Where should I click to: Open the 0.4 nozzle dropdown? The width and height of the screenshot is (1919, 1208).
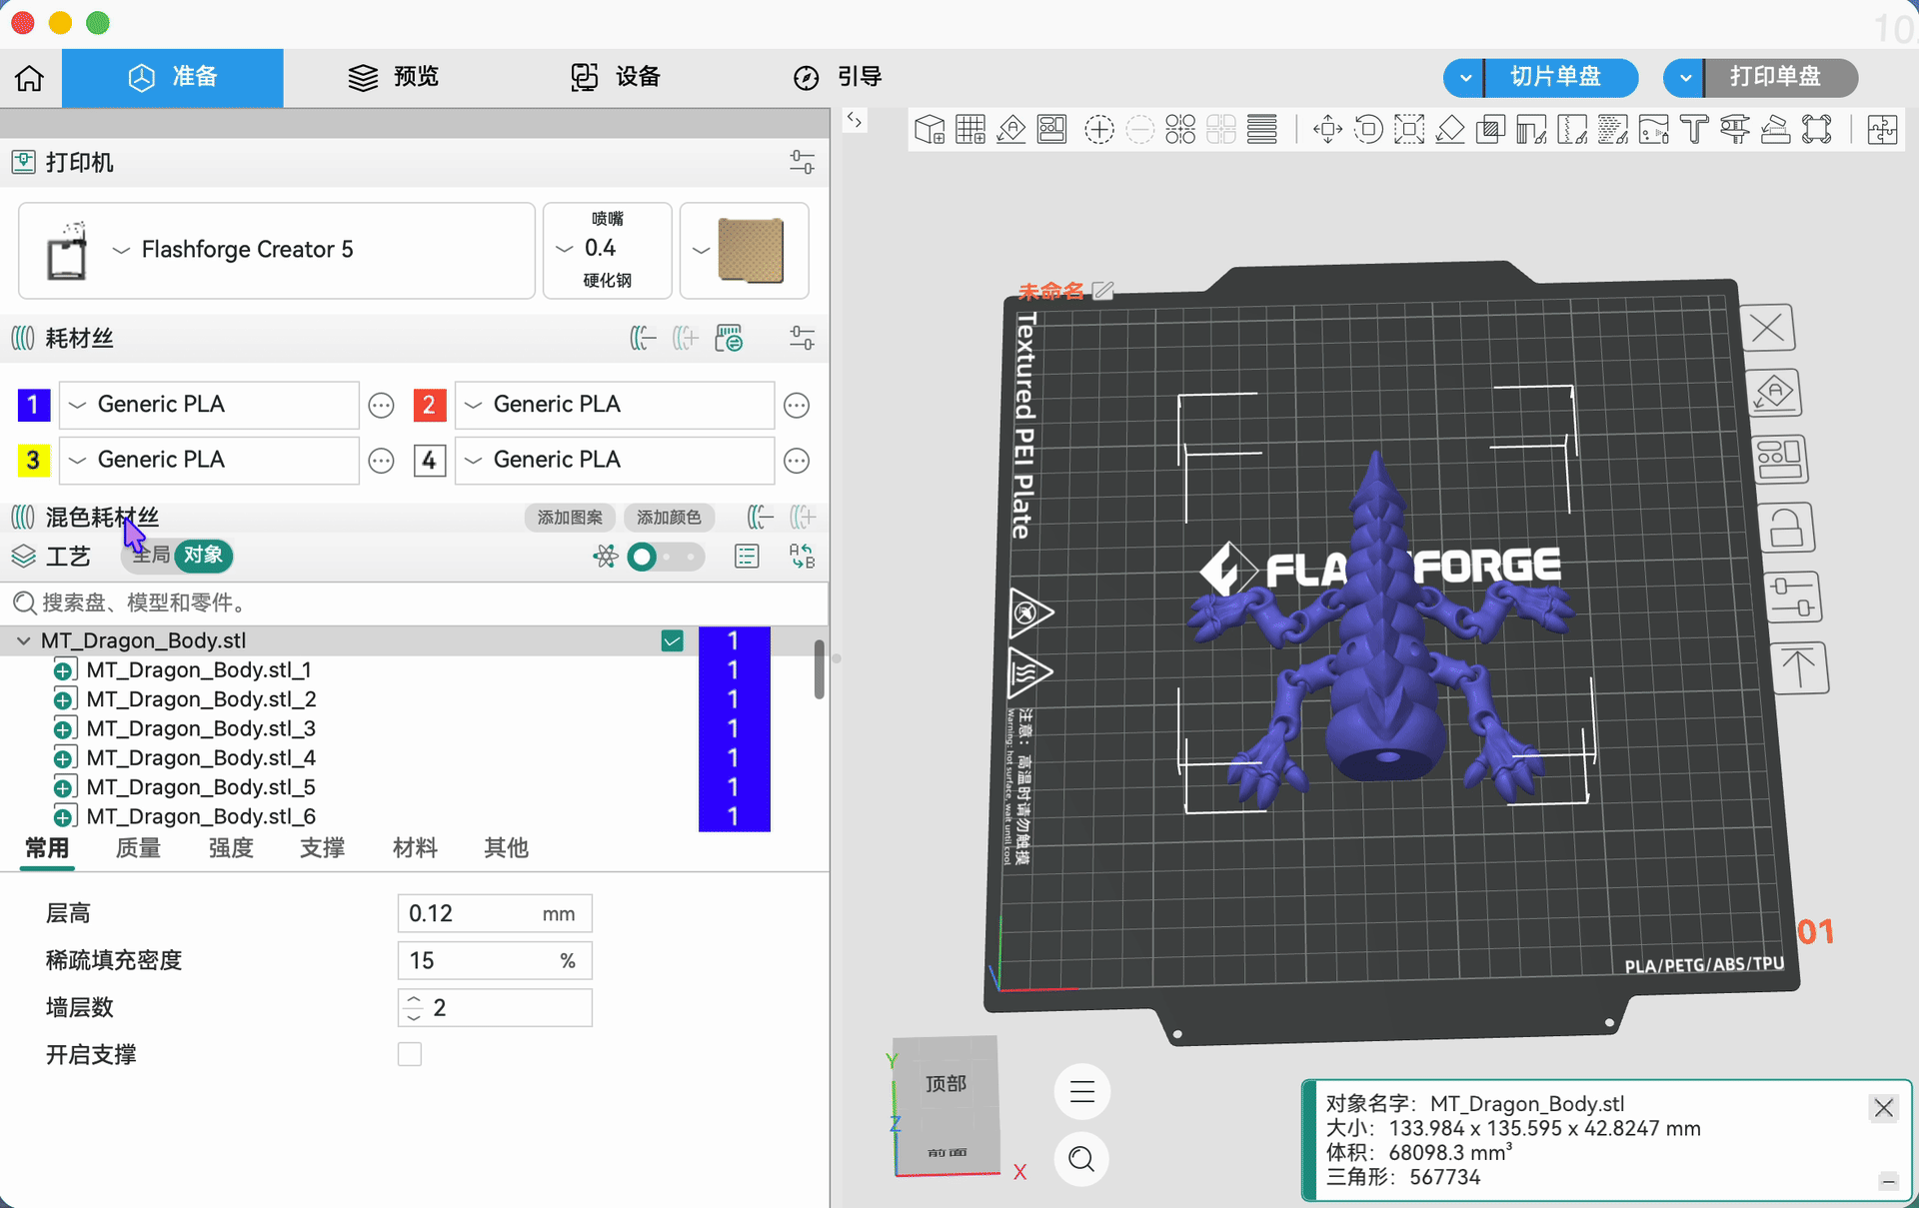607,250
